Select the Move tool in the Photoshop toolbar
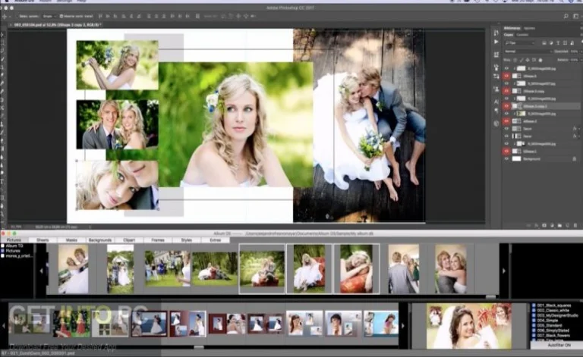 pos(3,35)
